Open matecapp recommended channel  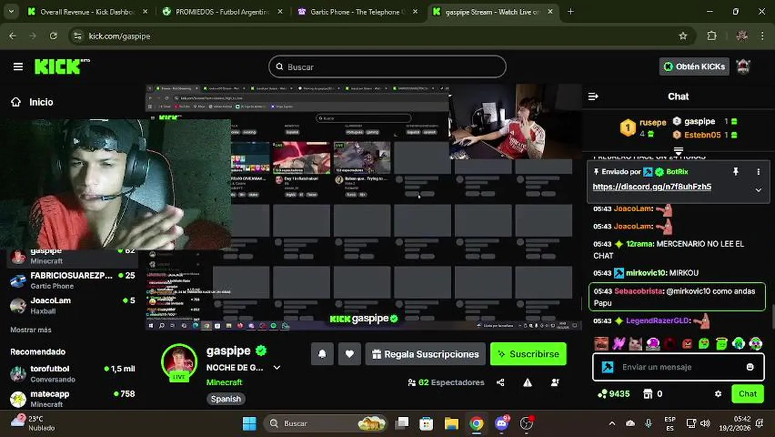click(73, 399)
